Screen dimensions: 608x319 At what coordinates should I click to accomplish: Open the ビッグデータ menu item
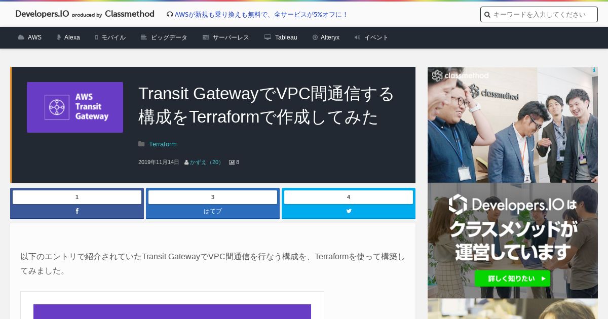point(169,37)
